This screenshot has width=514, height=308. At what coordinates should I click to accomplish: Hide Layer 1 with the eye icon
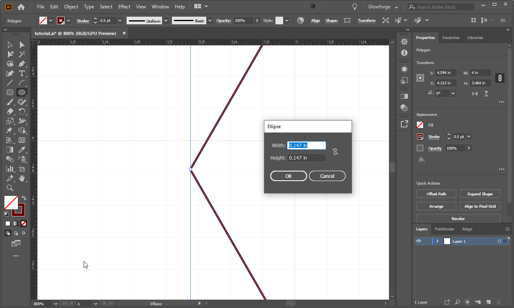tap(418, 241)
